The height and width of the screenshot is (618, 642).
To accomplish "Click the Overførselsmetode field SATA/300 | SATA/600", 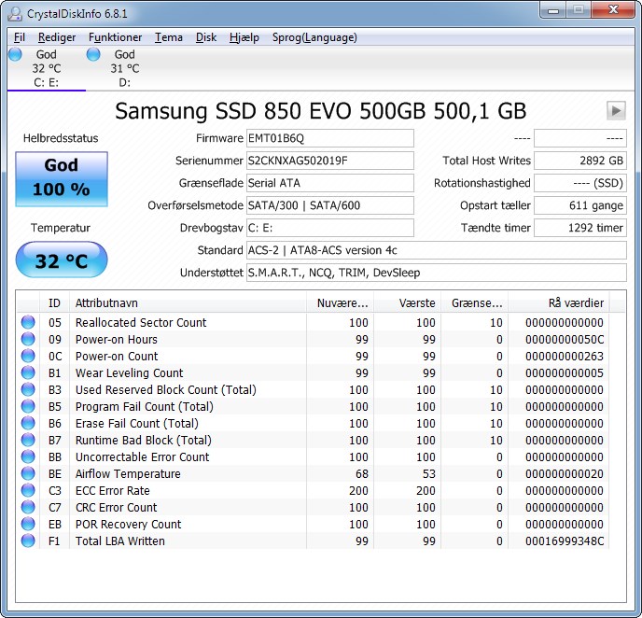I will pyautogui.click(x=330, y=205).
